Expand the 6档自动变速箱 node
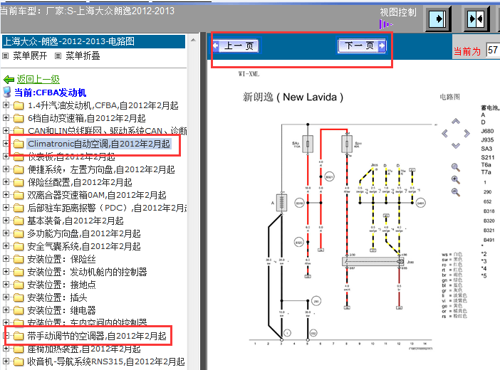Viewport: 500px width, 370px height. click(6, 117)
